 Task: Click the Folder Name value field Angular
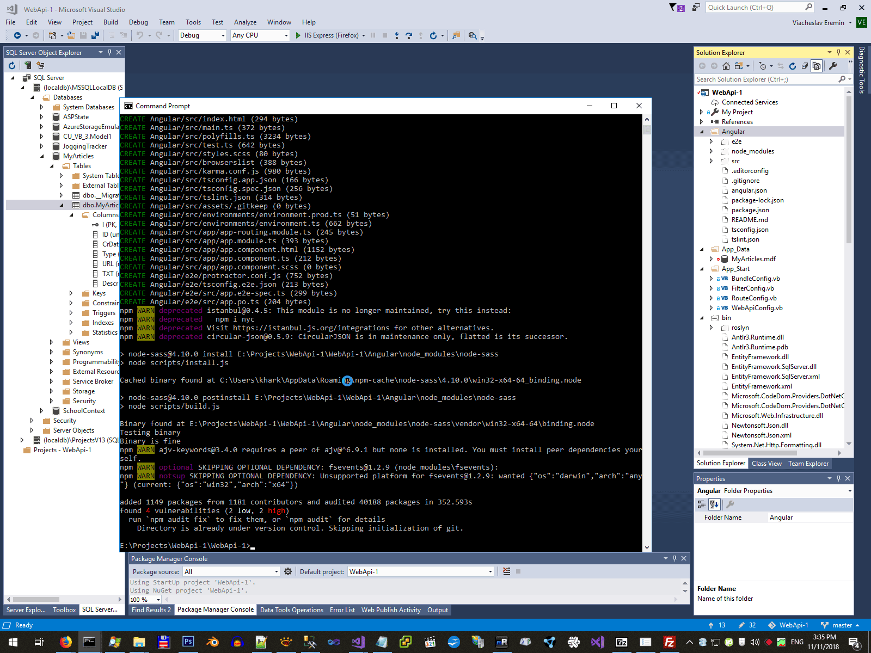[x=810, y=518]
